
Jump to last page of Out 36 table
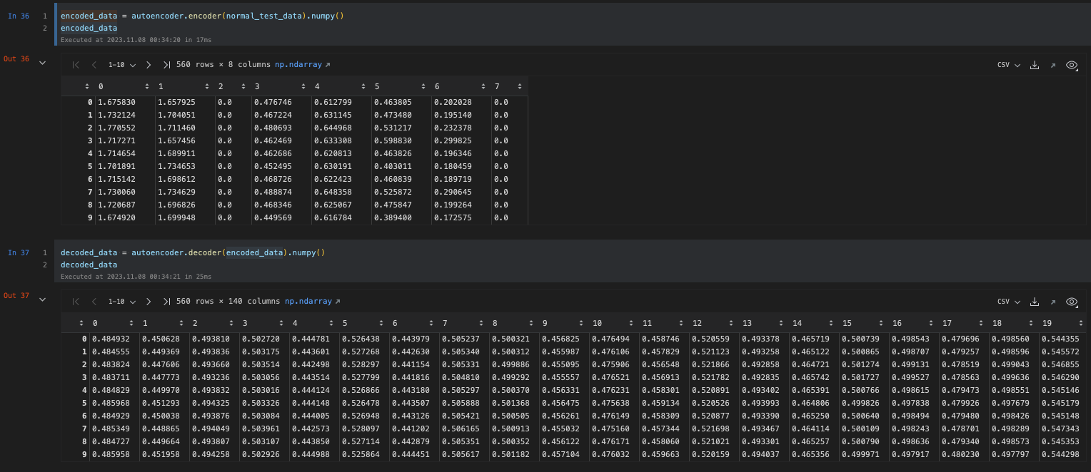(x=166, y=65)
